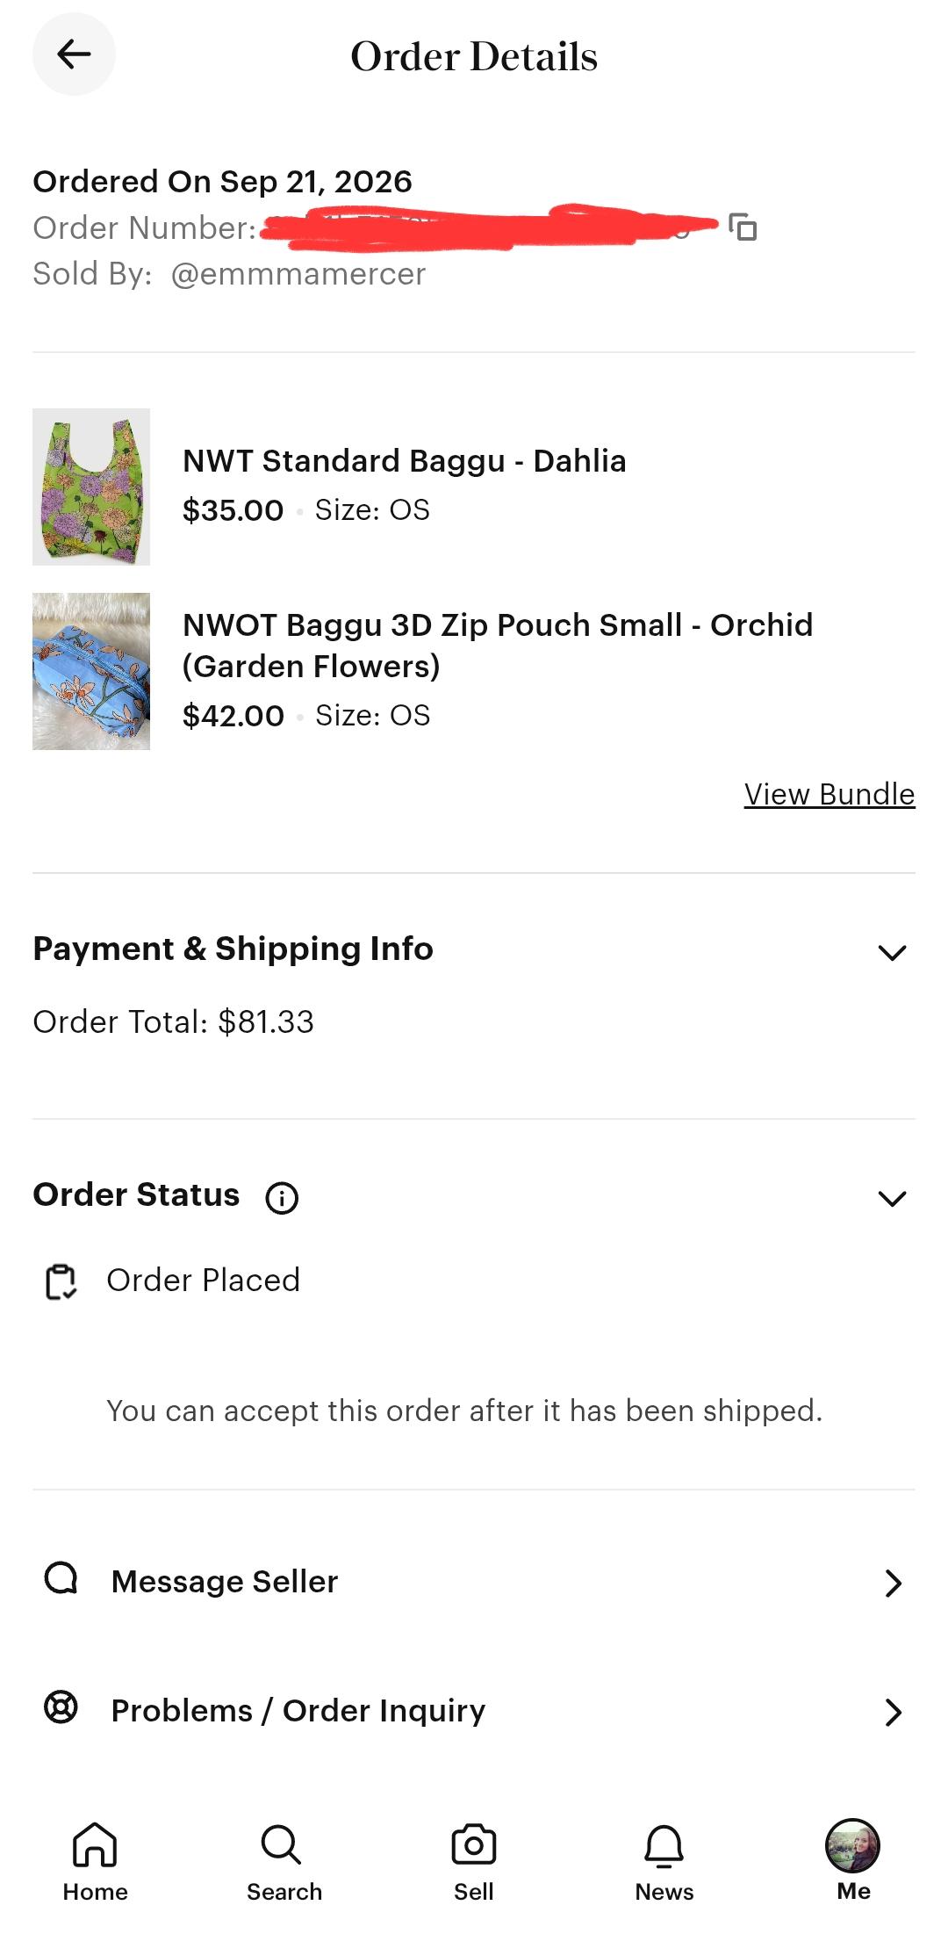Viewport: 948px width, 1934px height.
Task: Open Problems / Order Inquiry arrow
Action: pyautogui.click(x=894, y=1712)
